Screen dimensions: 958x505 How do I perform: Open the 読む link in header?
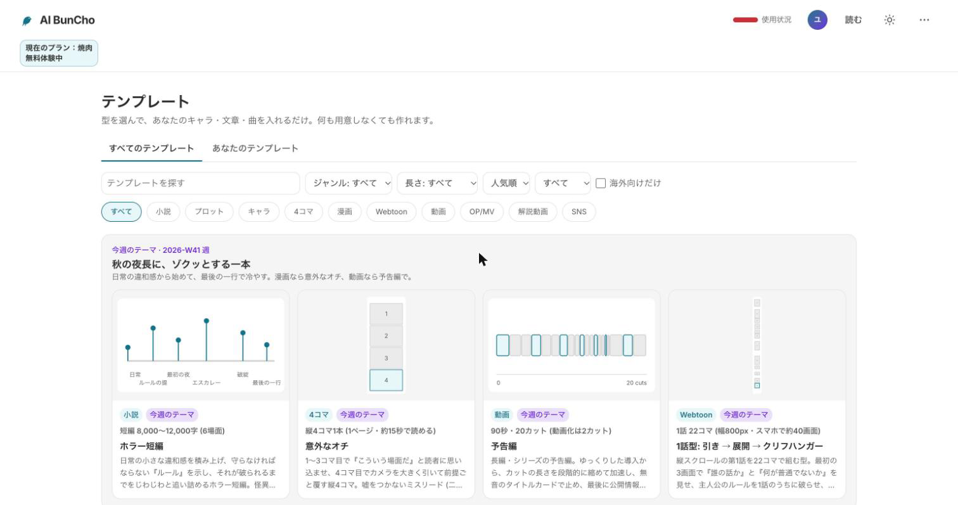coord(853,20)
